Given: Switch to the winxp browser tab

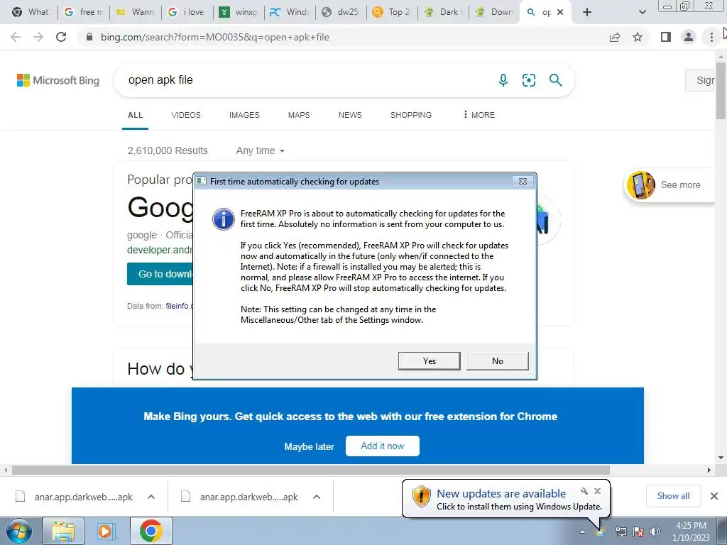Looking at the screenshot, I should (x=239, y=12).
